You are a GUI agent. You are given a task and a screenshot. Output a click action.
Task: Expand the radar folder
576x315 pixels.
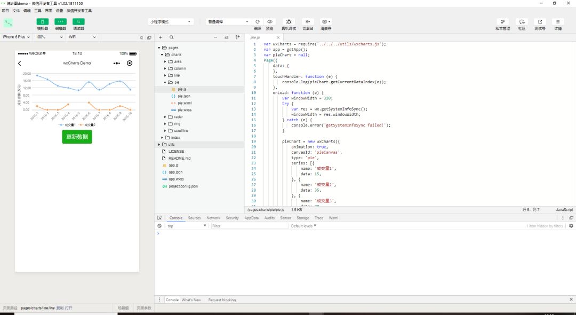point(165,117)
